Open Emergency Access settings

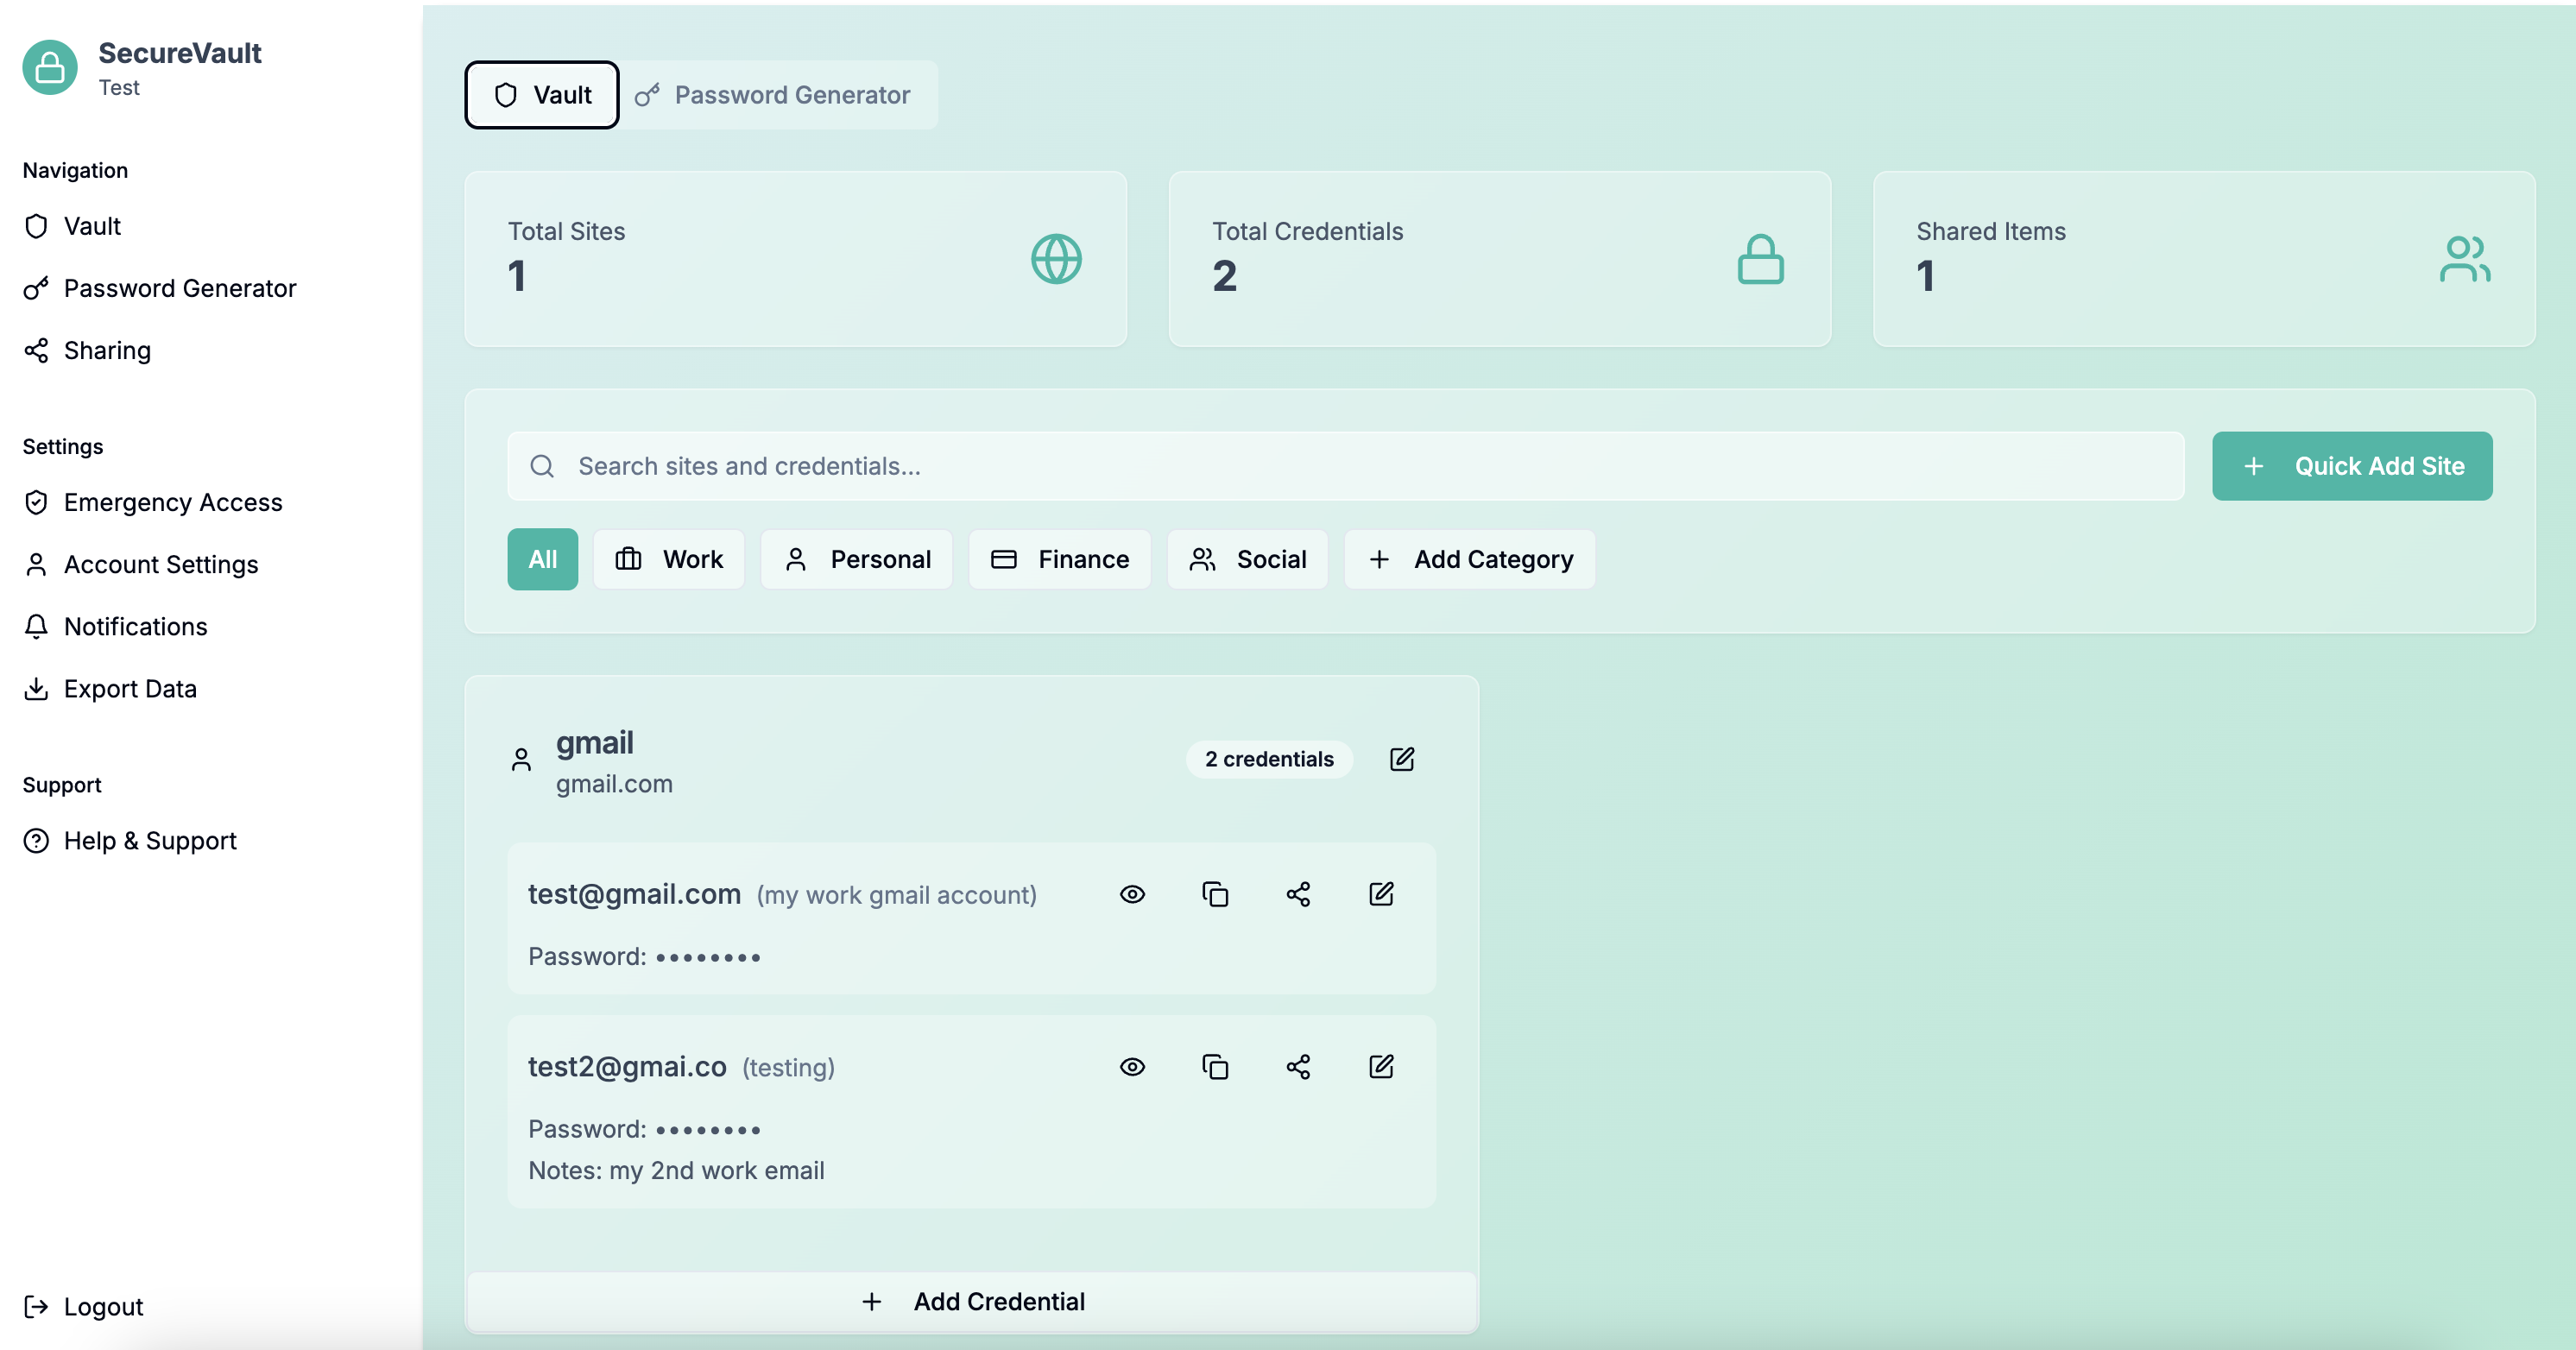[x=172, y=502]
